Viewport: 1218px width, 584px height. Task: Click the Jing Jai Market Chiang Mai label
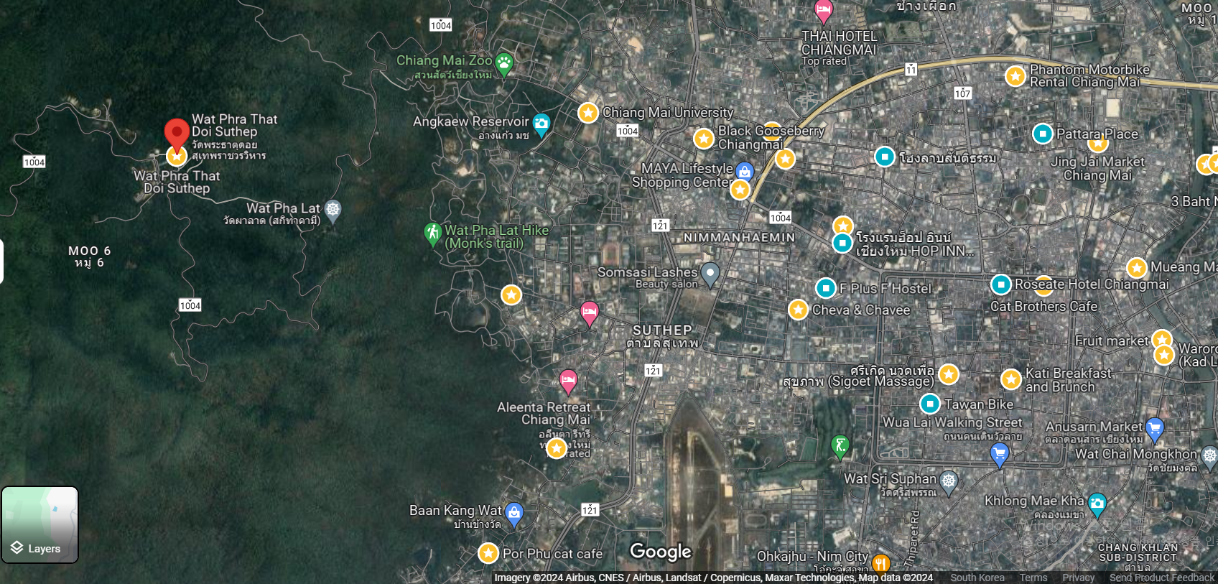click(1098, 169)
